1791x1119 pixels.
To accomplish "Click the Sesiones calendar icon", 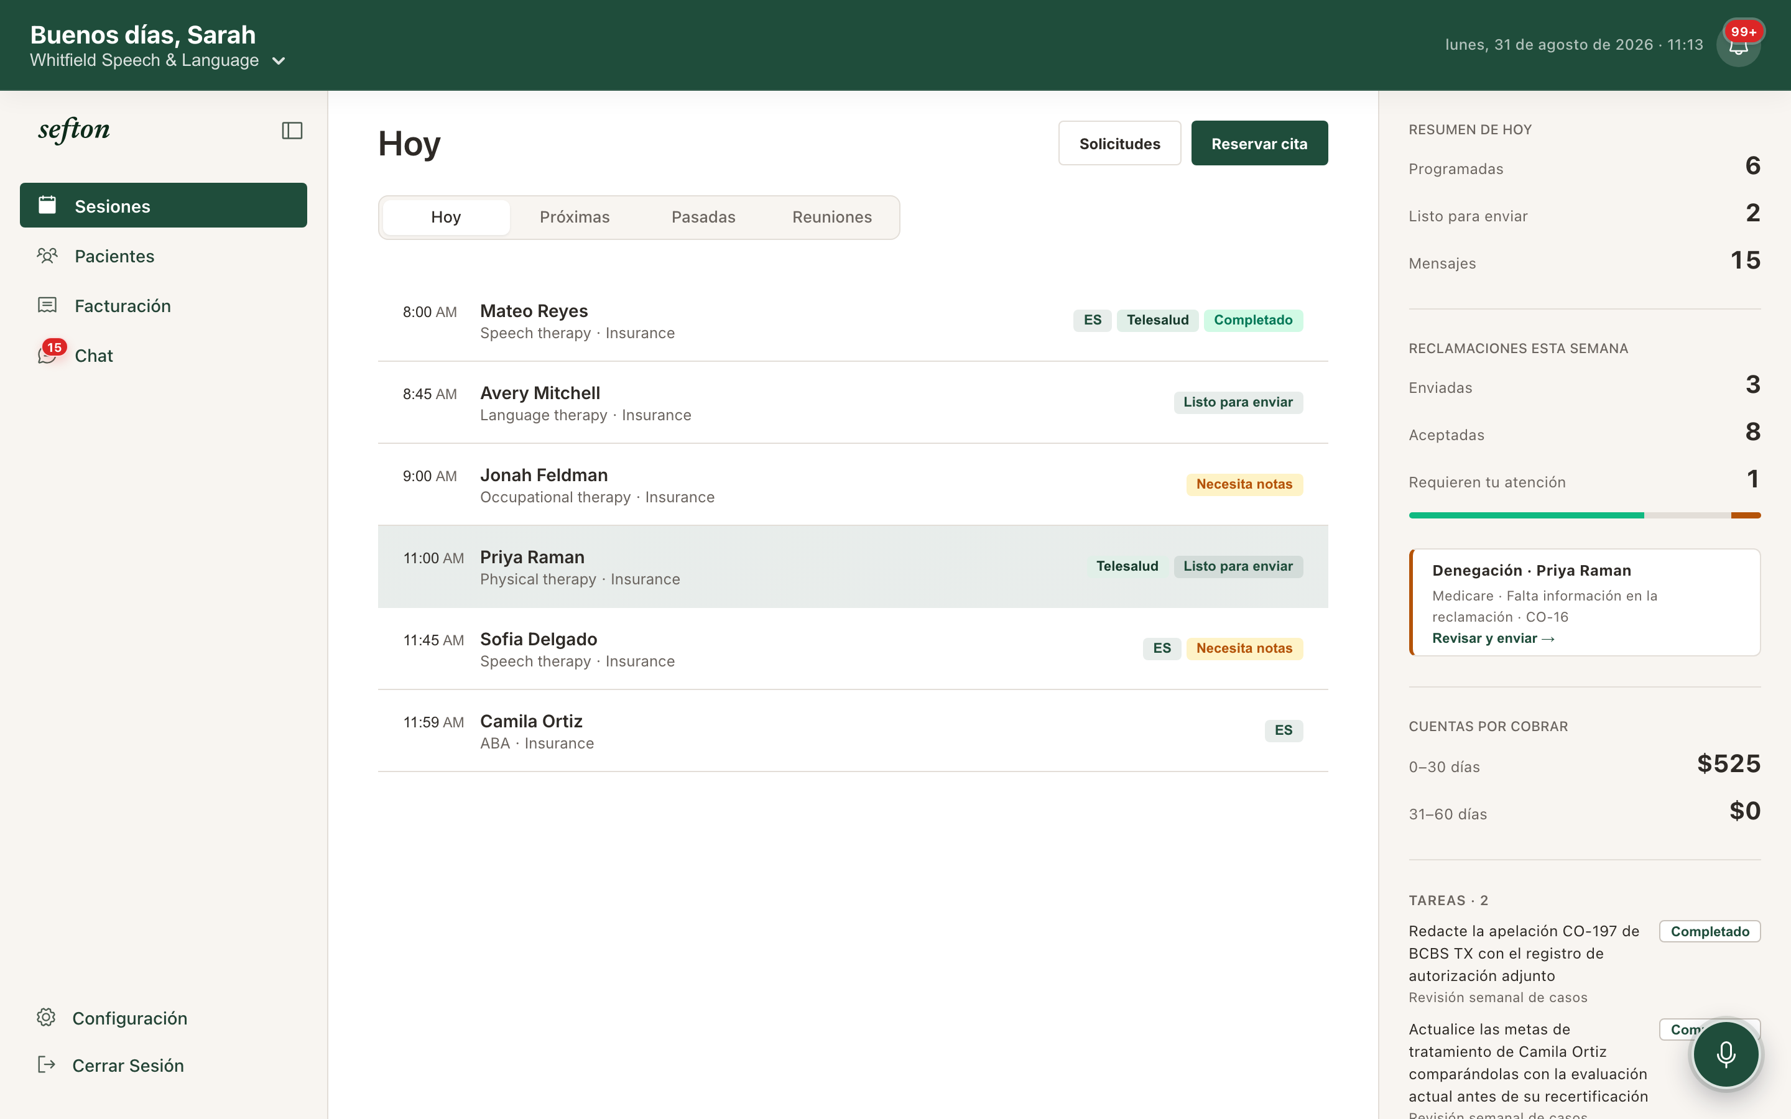I will tap(47, 205).
